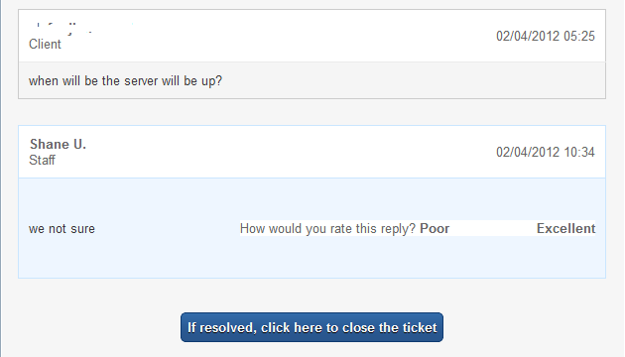Click the 'How would you rate this reply?' prompt
The width and height of the screenshot is (625, 357).
[327, 229]
